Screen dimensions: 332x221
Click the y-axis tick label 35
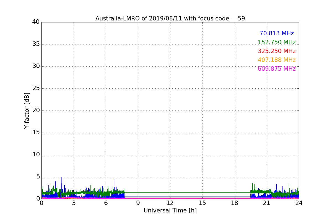[36, 44]
